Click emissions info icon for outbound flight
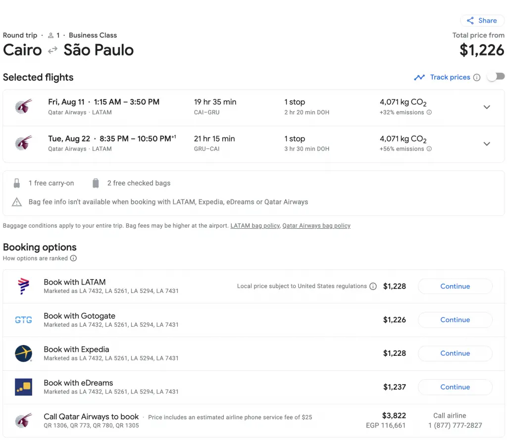The width and height of the screenshot is (507, 440). (429, 112)
